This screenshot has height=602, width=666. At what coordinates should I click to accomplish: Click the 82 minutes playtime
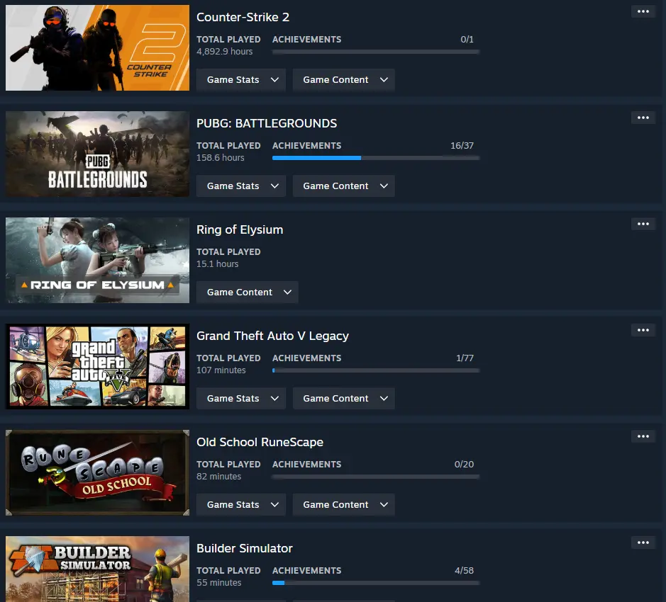pyautogui.click(x=218, y=477)
